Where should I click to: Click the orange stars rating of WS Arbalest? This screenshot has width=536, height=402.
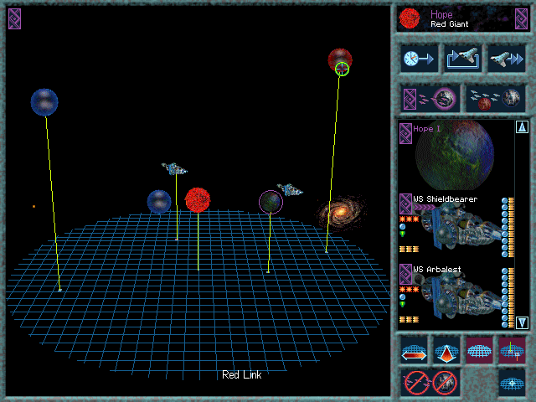point(409,290)
